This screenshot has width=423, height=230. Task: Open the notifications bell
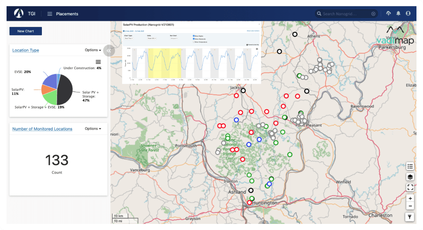[x=398, y=13]
